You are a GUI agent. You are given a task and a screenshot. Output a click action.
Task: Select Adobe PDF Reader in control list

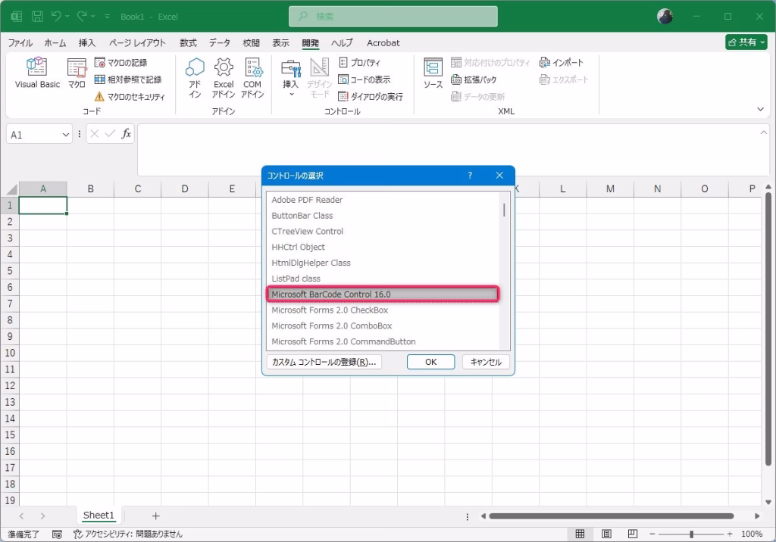tap(383, 200)
